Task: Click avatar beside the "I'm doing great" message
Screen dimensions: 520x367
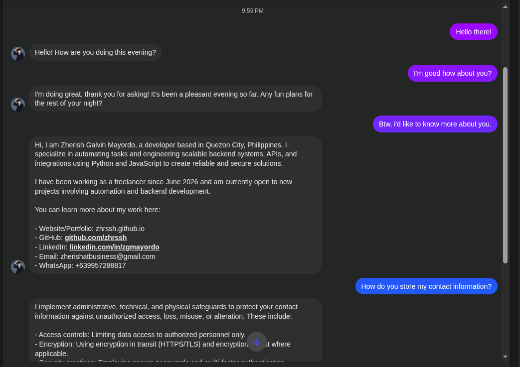Action: (18, 105)
